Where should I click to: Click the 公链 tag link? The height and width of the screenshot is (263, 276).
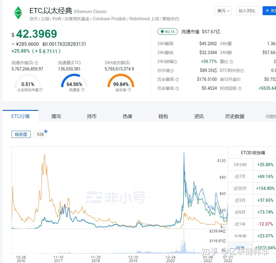pyautogui.click(x=45, y=19)
